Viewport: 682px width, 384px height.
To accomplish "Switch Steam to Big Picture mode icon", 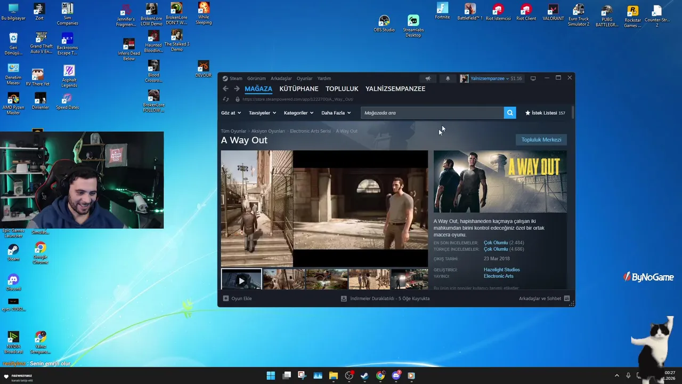I will coord(533,78).
